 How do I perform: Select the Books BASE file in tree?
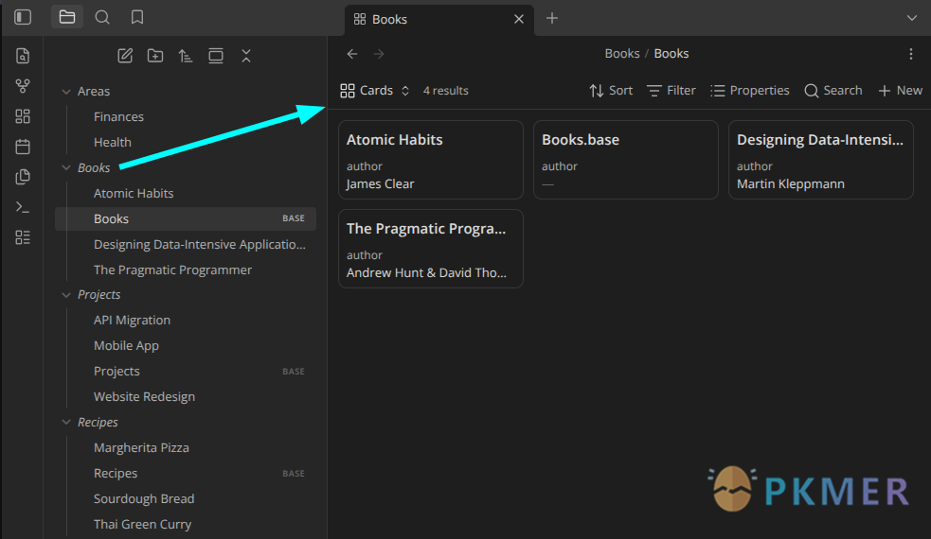coord(186,218)
